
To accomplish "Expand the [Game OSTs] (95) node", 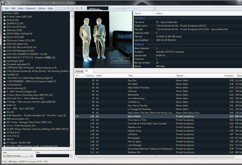I will (4, 37).
